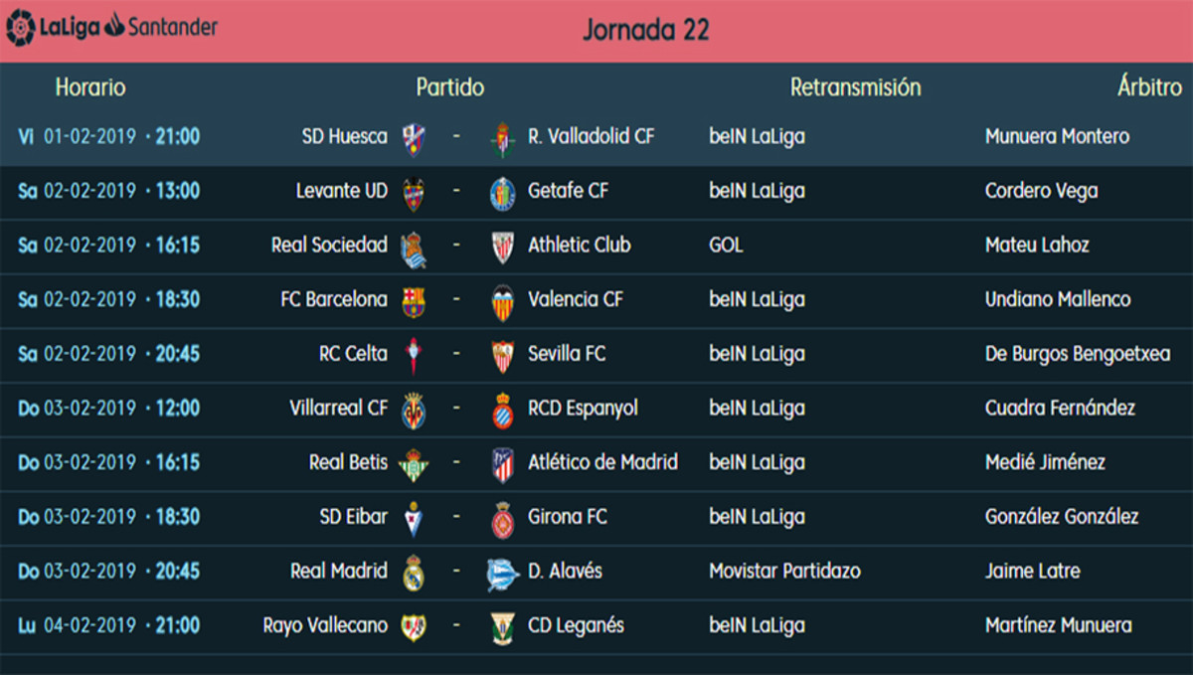Viewport: 1193px width, 675px height.
Task: Click the Levante UD team name
Action: pyautogui.click(x=342, y=191)
